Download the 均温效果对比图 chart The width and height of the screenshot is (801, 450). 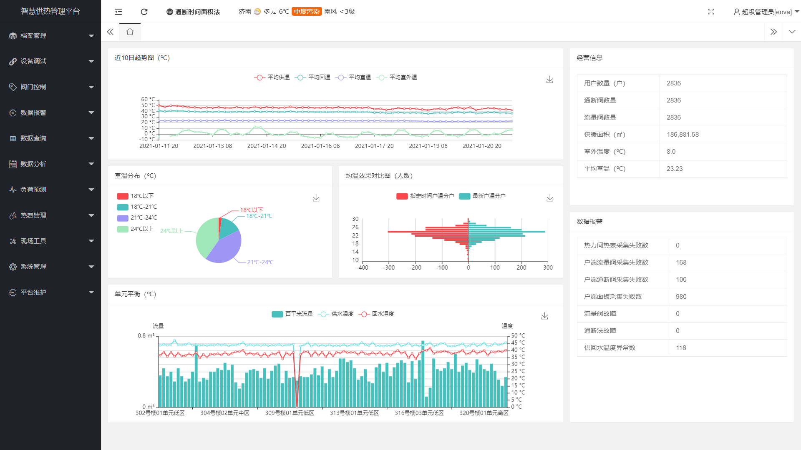point(550,198)
